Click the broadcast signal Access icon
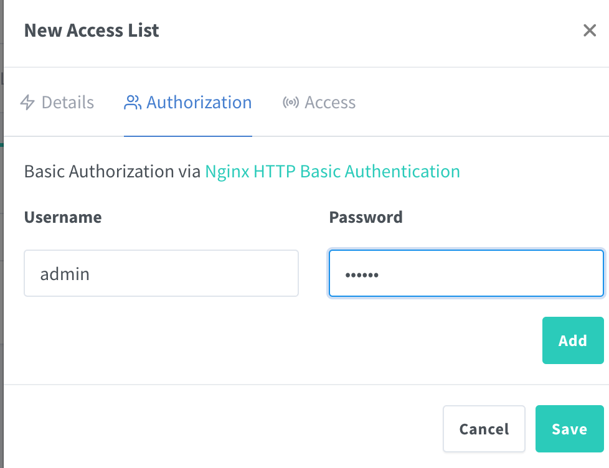This screenshot has width=609, height=468. (x=290, y=103)
